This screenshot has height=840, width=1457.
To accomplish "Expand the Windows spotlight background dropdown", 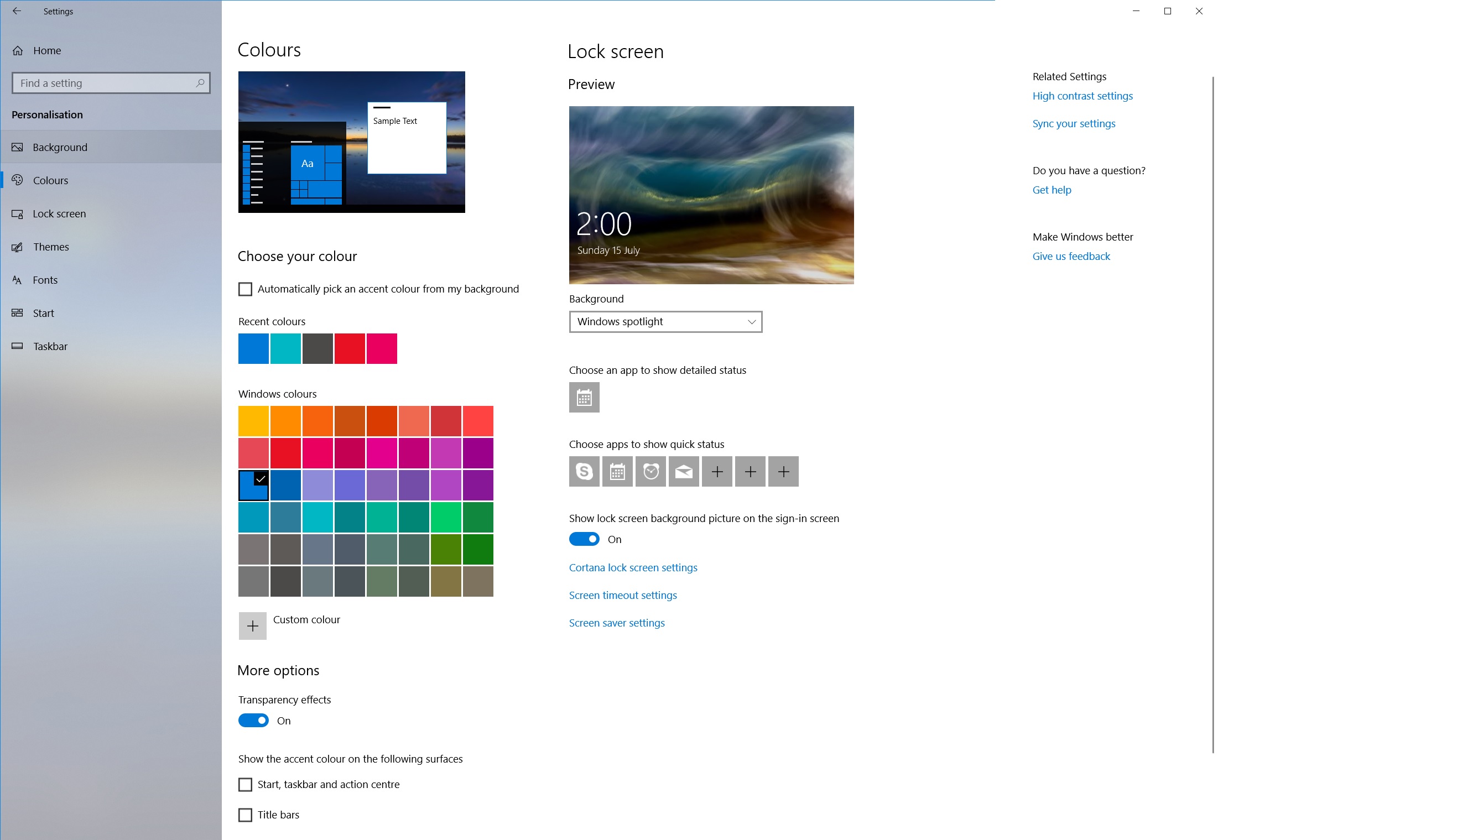I will click(665, 322).
